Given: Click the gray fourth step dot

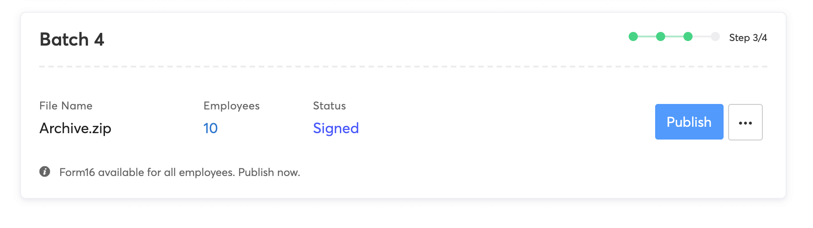Looking at the screenshot, I should [x=715, y=36].
